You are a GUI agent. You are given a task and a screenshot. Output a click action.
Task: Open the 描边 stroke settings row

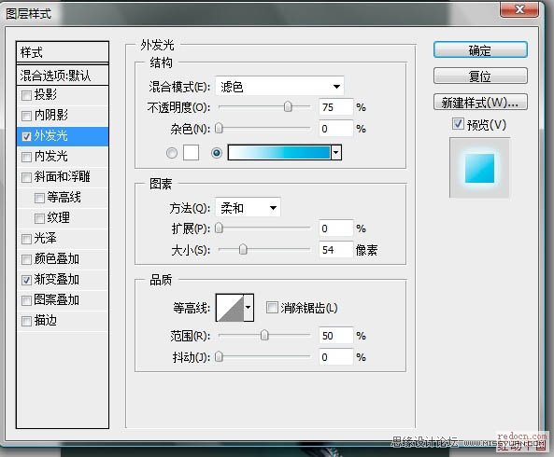click(x=63, y=321)
